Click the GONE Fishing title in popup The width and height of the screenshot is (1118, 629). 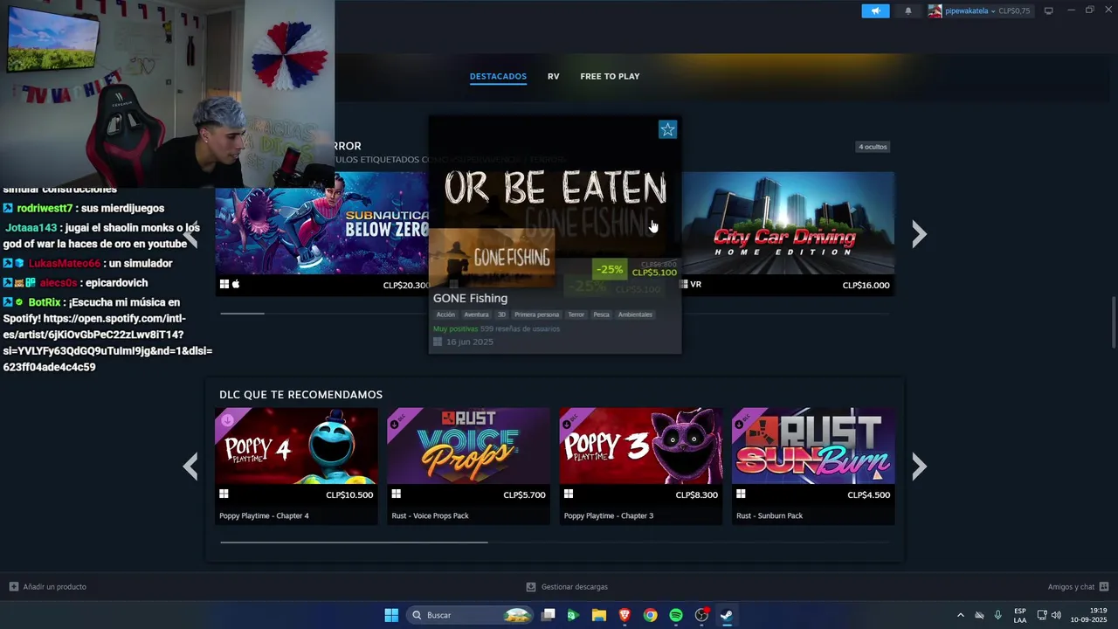(470, 298)
